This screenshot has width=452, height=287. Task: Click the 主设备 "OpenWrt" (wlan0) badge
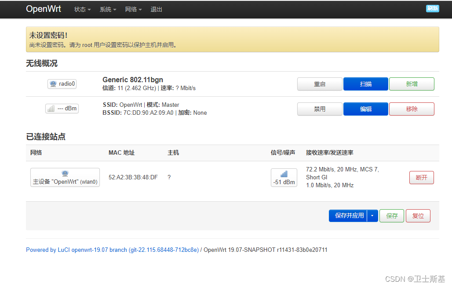(65, 178)
